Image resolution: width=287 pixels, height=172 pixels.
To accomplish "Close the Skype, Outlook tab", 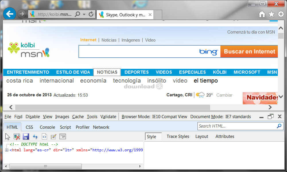I will (x=150, y=15).
